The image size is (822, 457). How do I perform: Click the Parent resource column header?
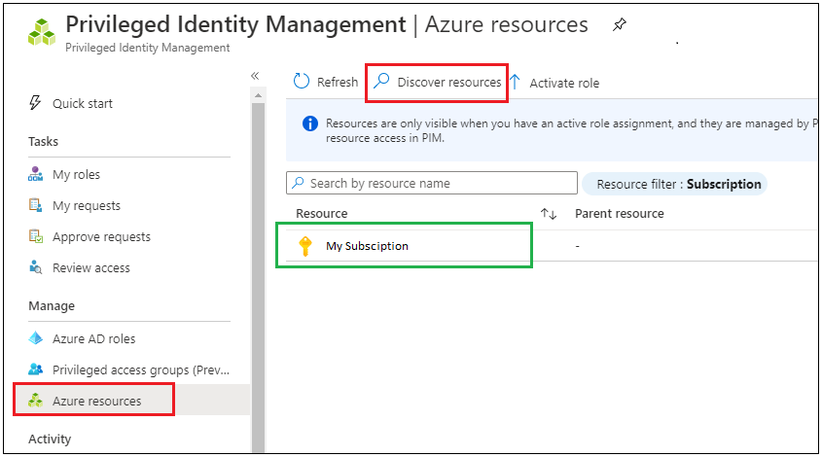[619, 213]
